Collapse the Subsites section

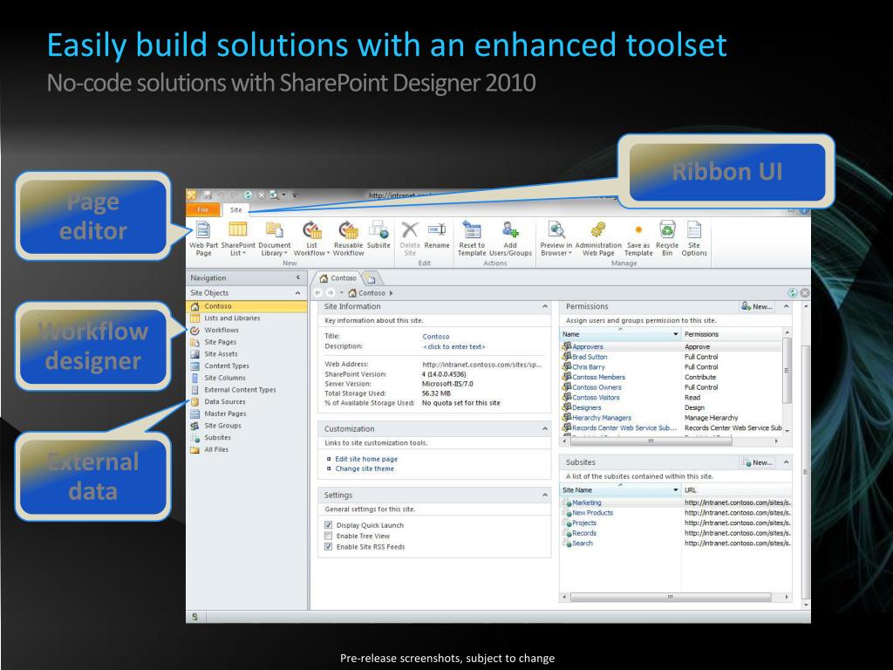pyautogui.click(x=786, y=462)
